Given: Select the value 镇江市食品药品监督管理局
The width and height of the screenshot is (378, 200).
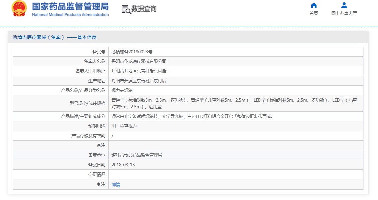Looking at the screenshot, I should click(137, 155).
